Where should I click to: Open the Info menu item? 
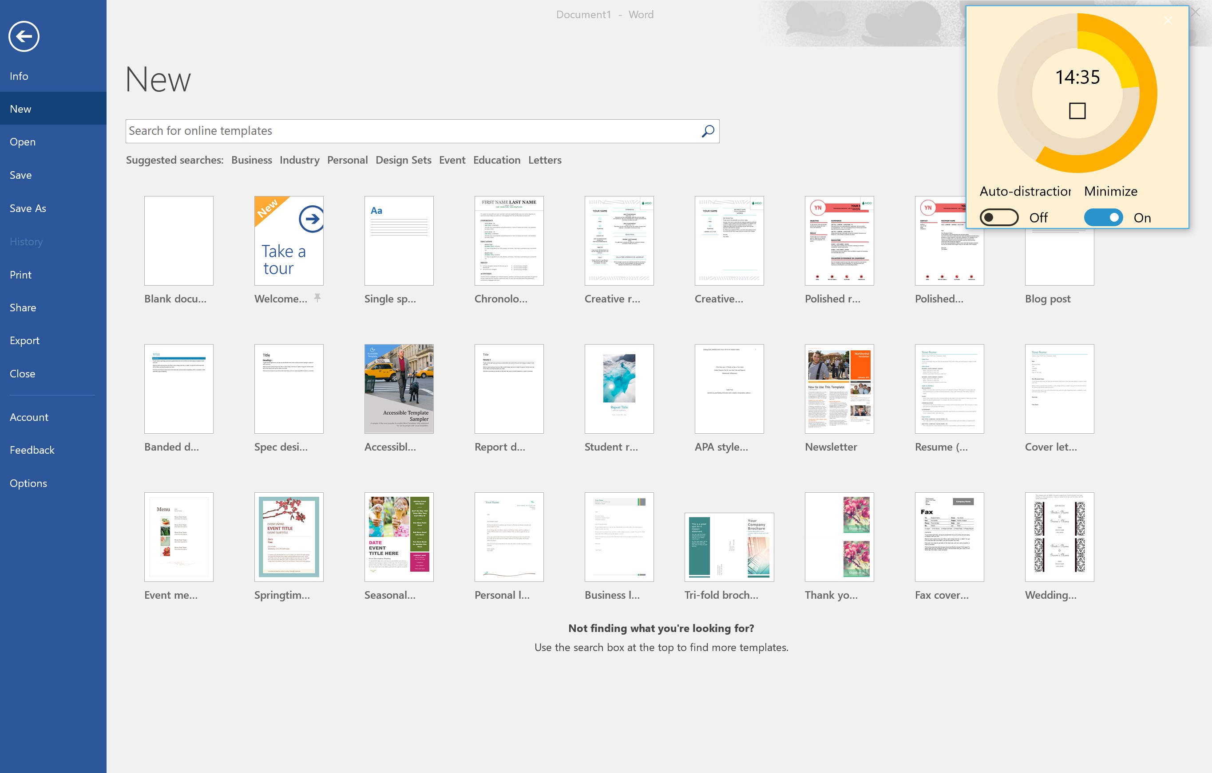[x=19, y=76]
